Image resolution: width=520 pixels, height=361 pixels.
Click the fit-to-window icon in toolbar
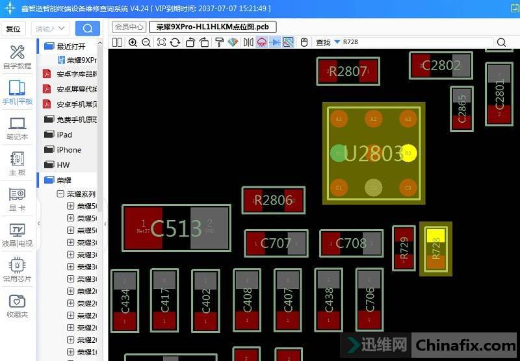(x=161, y=42)
